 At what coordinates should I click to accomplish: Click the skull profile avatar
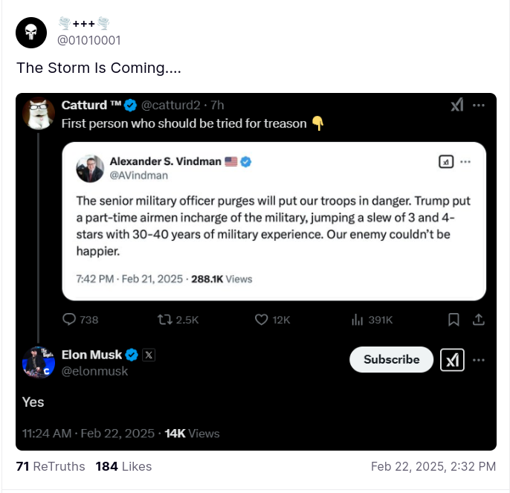click(31, 32)
